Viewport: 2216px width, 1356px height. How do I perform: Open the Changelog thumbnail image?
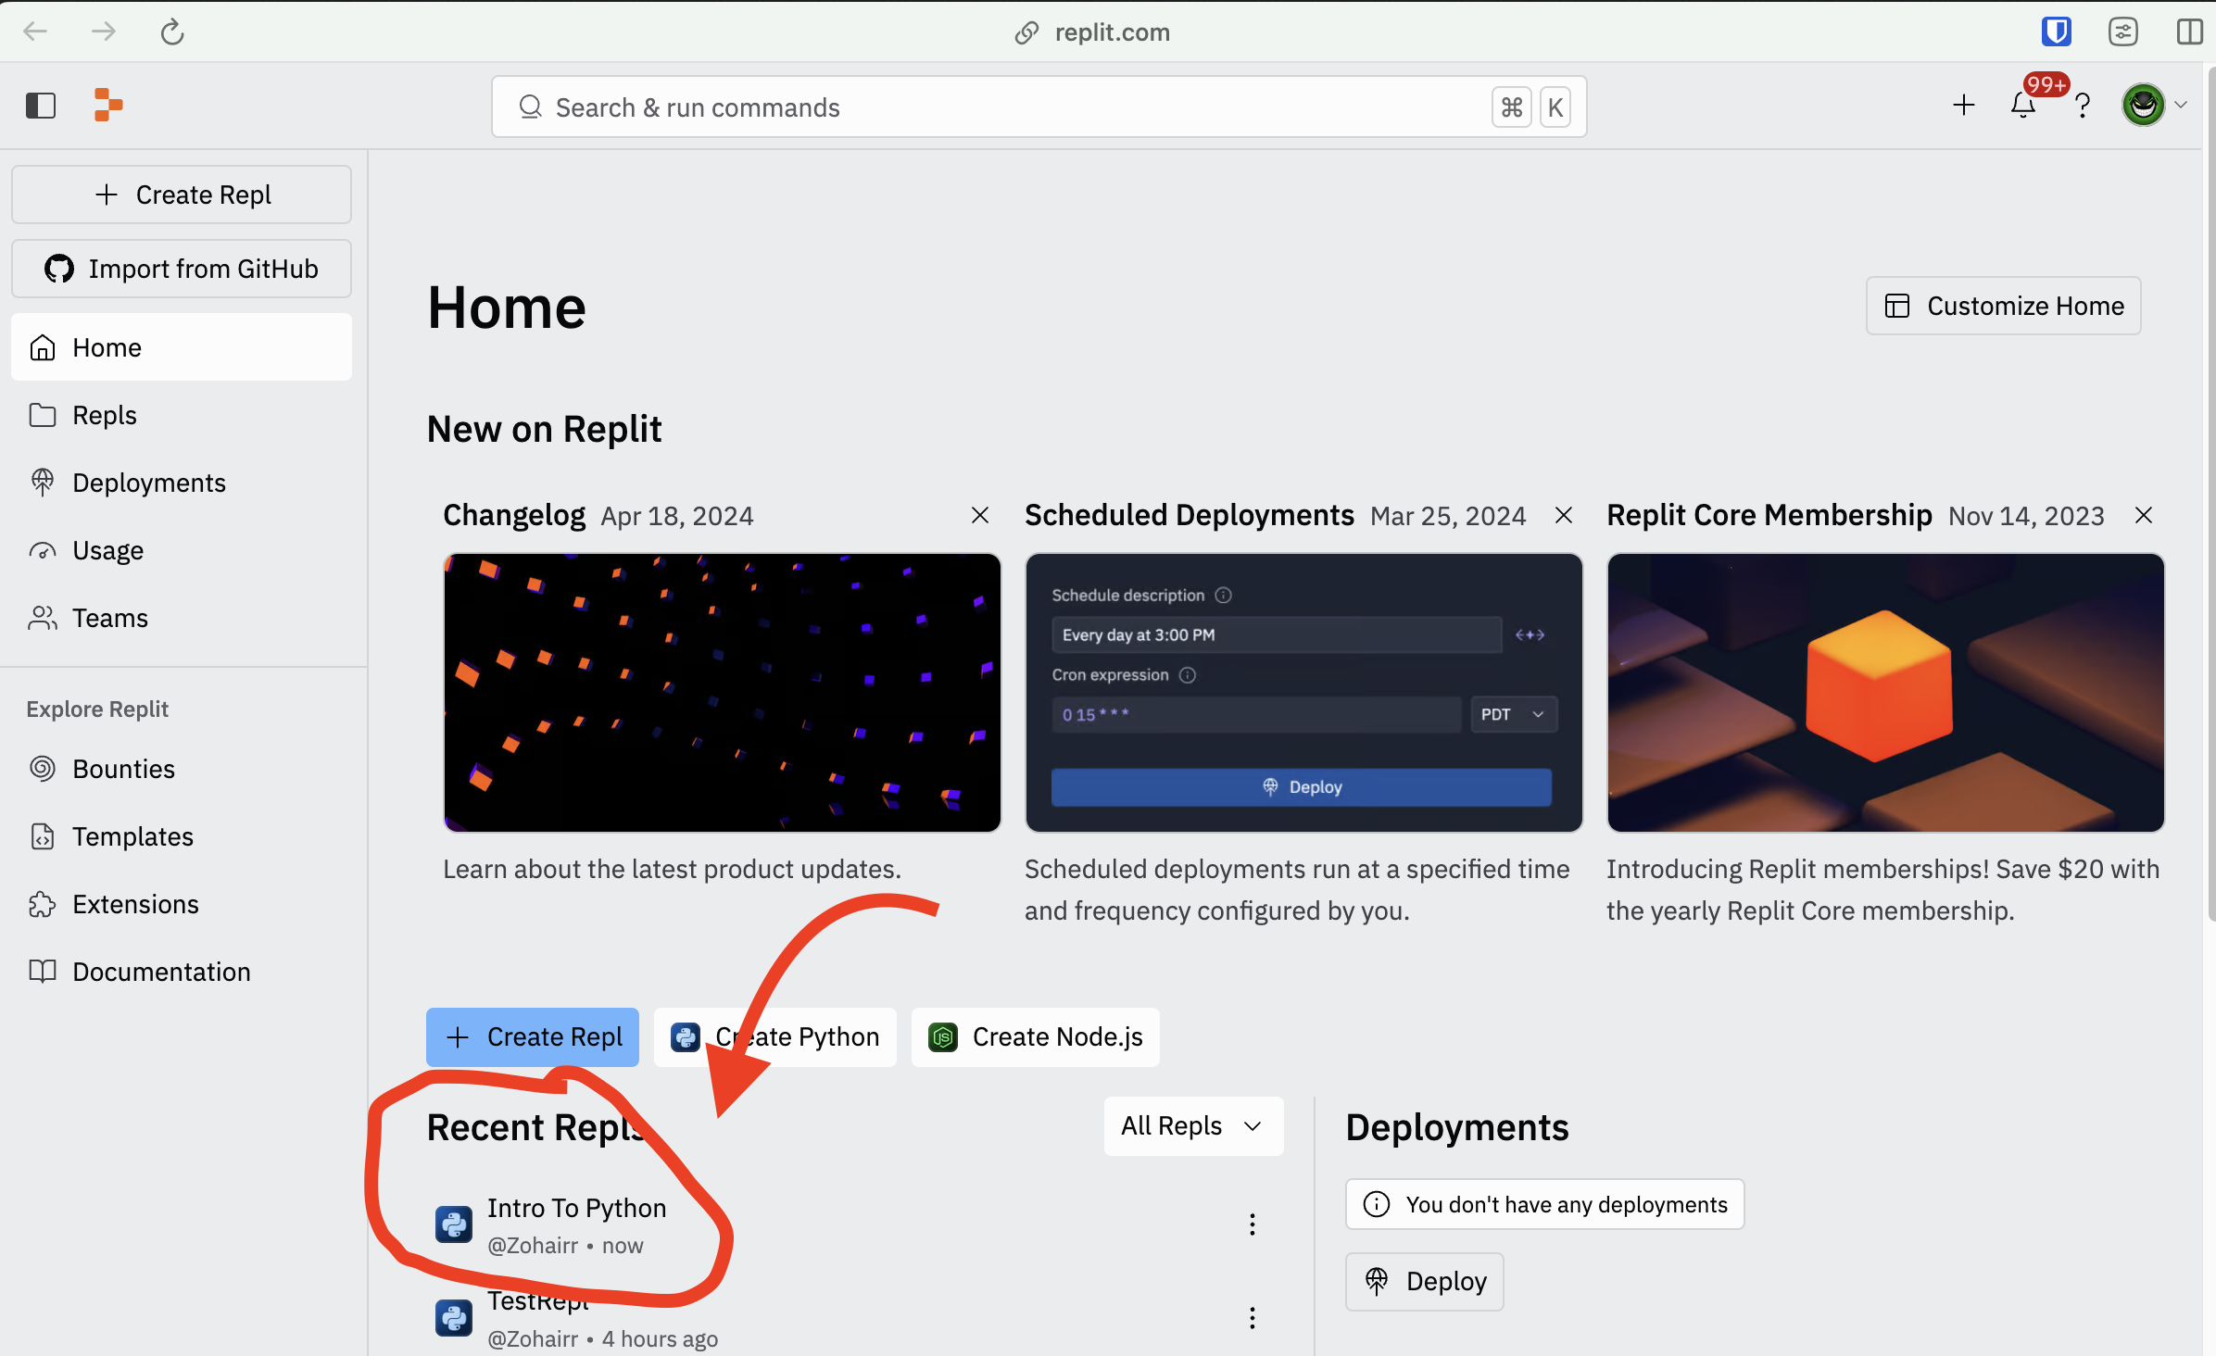[x=722, y=692]
